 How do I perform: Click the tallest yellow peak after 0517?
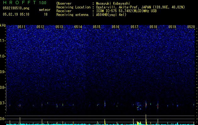(146, 119)
